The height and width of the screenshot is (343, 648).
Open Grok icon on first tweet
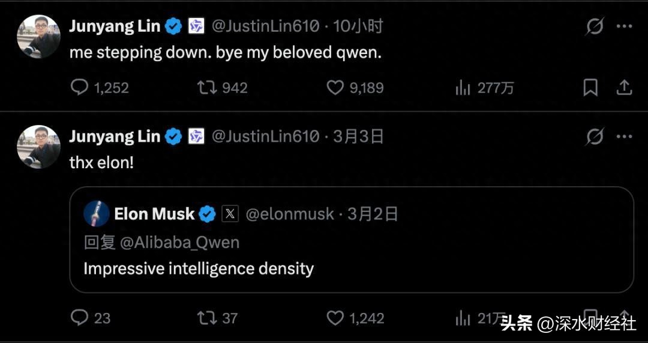594,26
